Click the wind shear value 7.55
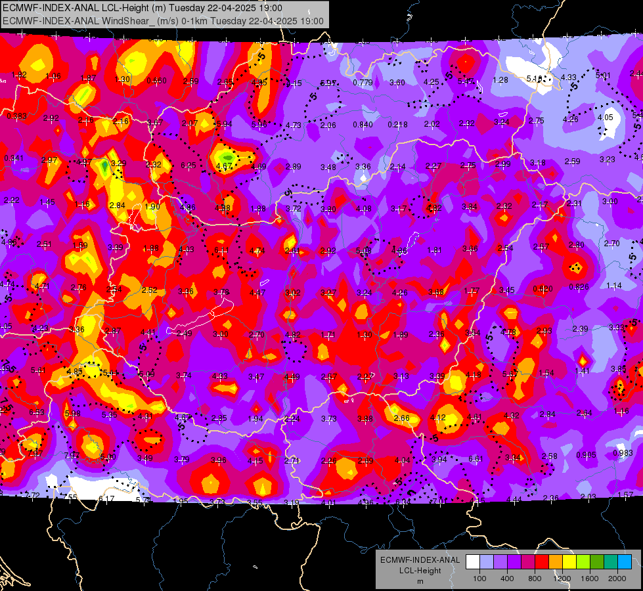 pos(70,498)
